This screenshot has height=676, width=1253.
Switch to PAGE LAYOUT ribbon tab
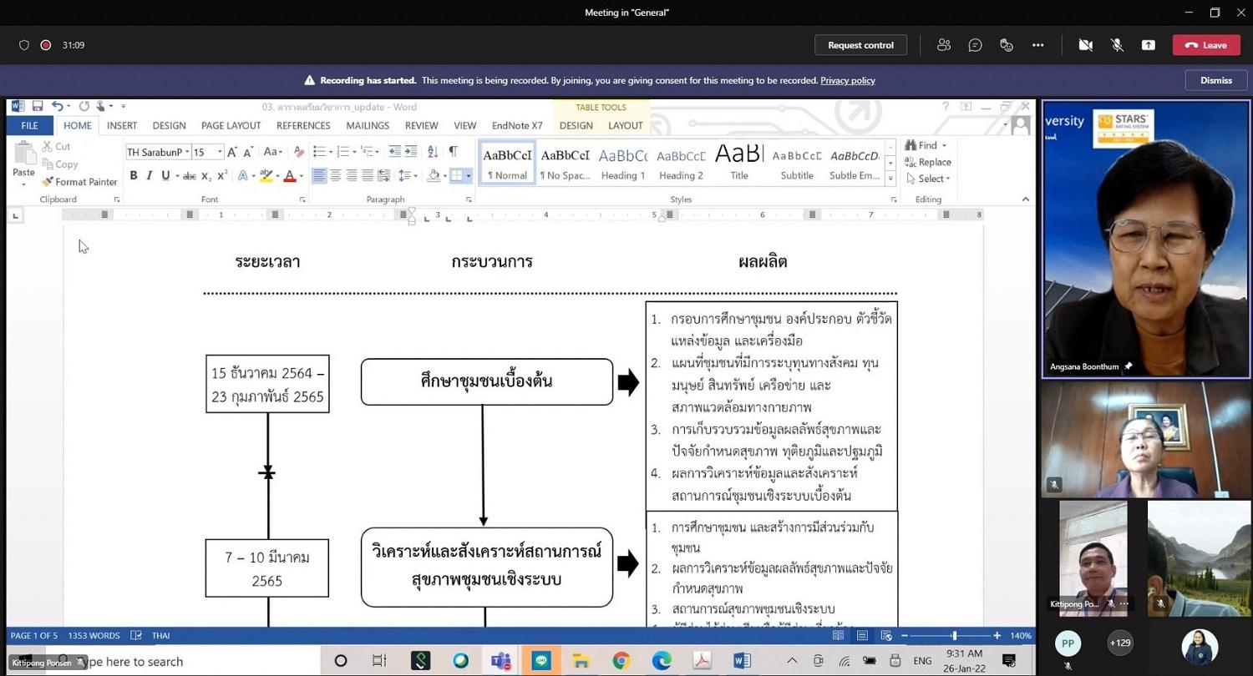[231, 125]
